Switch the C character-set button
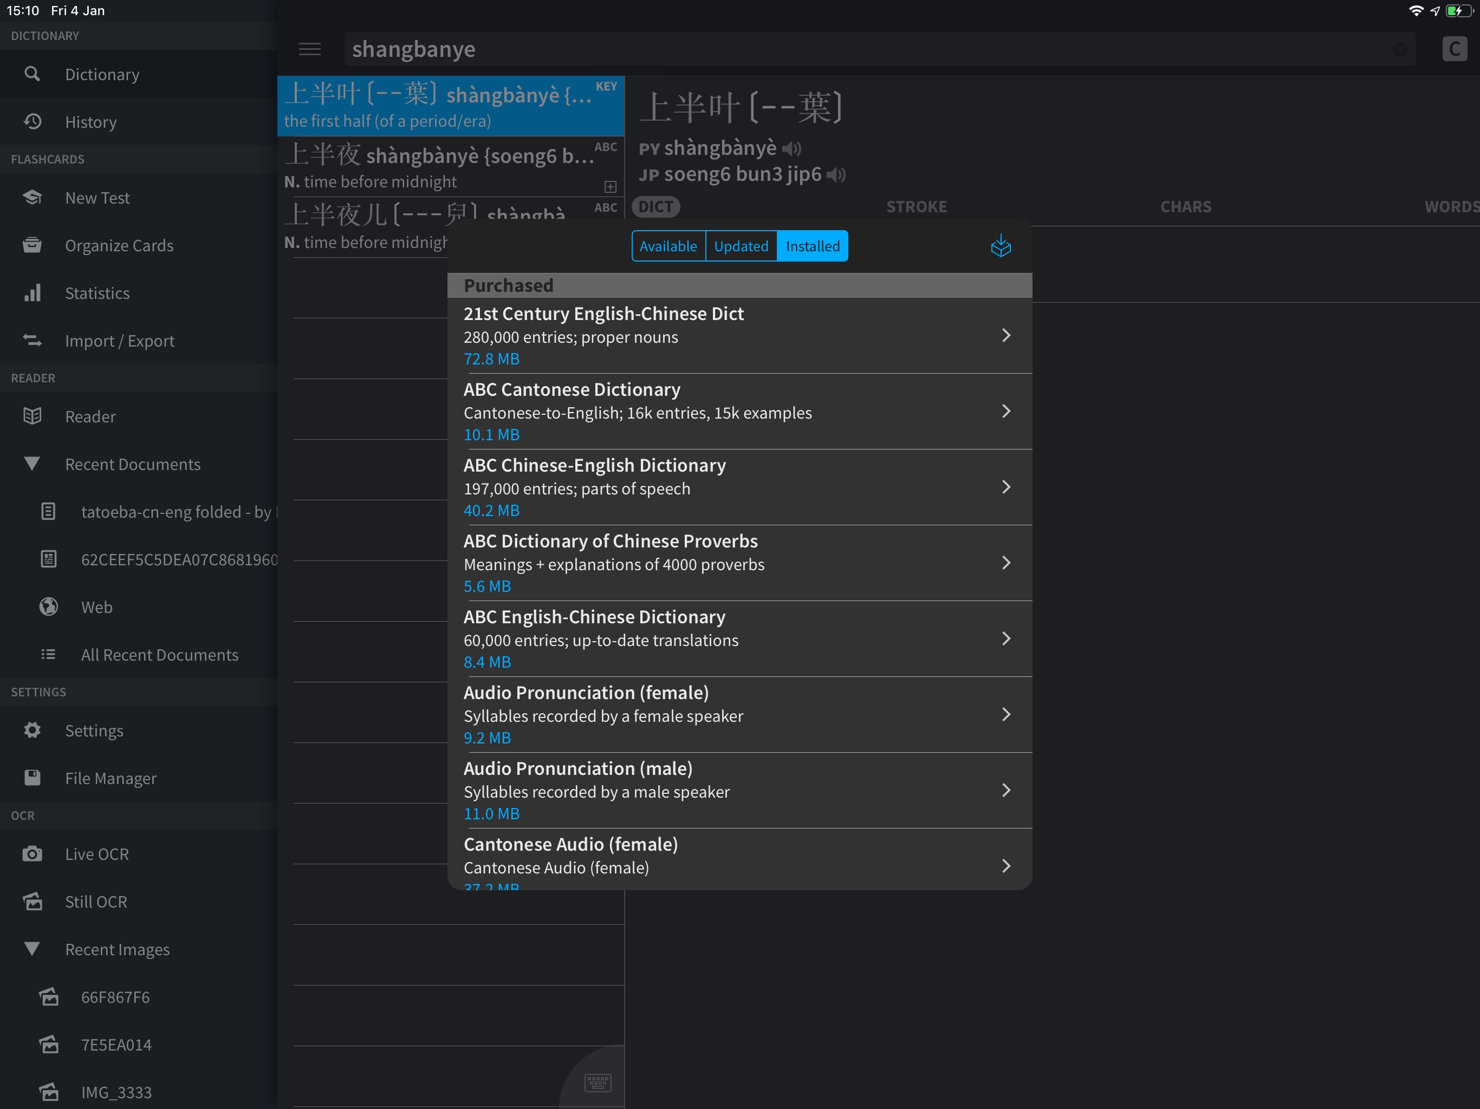Screen dimensions: 1480x1109 (x=1455, y=49)
